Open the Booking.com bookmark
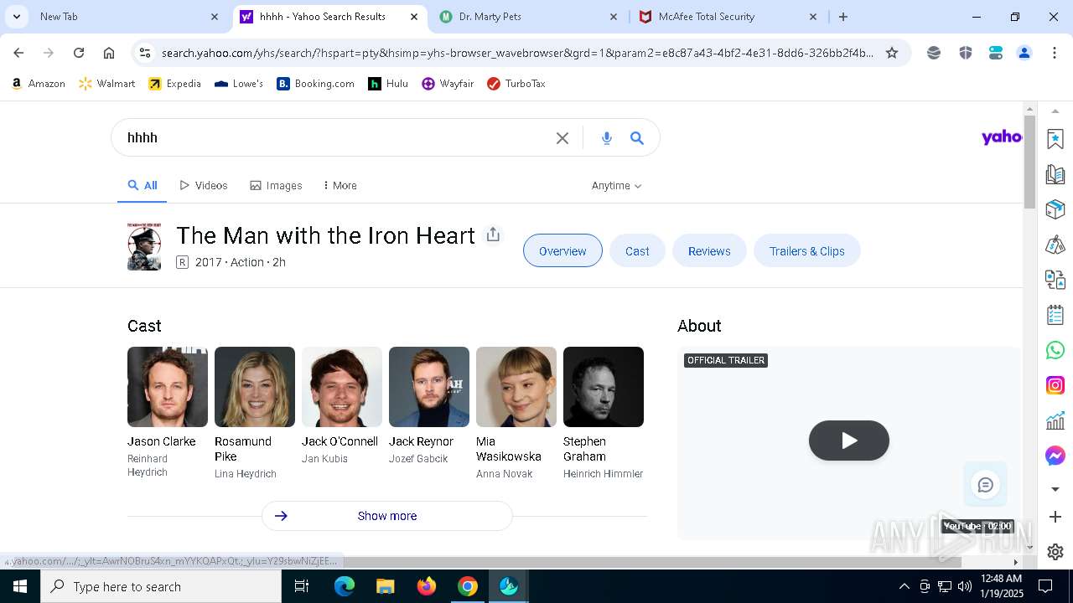Image resolution: width=1073 pixels, height=603 pixels. click(x=316, y=84)
